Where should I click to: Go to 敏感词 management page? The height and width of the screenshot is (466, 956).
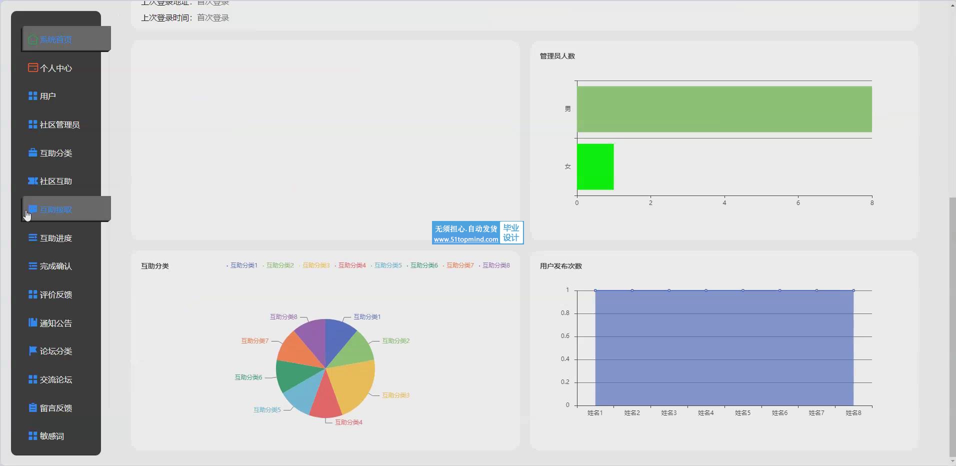pyautogui.click(x=51, y=436)
